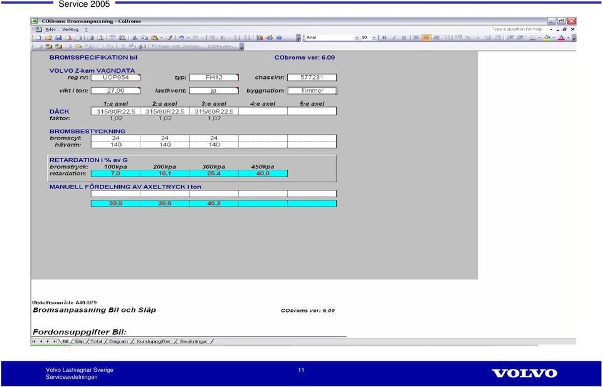This screenshot has width=602, height=387.
Task: Click the Increase Decimal icon
Action: point(488,38)
